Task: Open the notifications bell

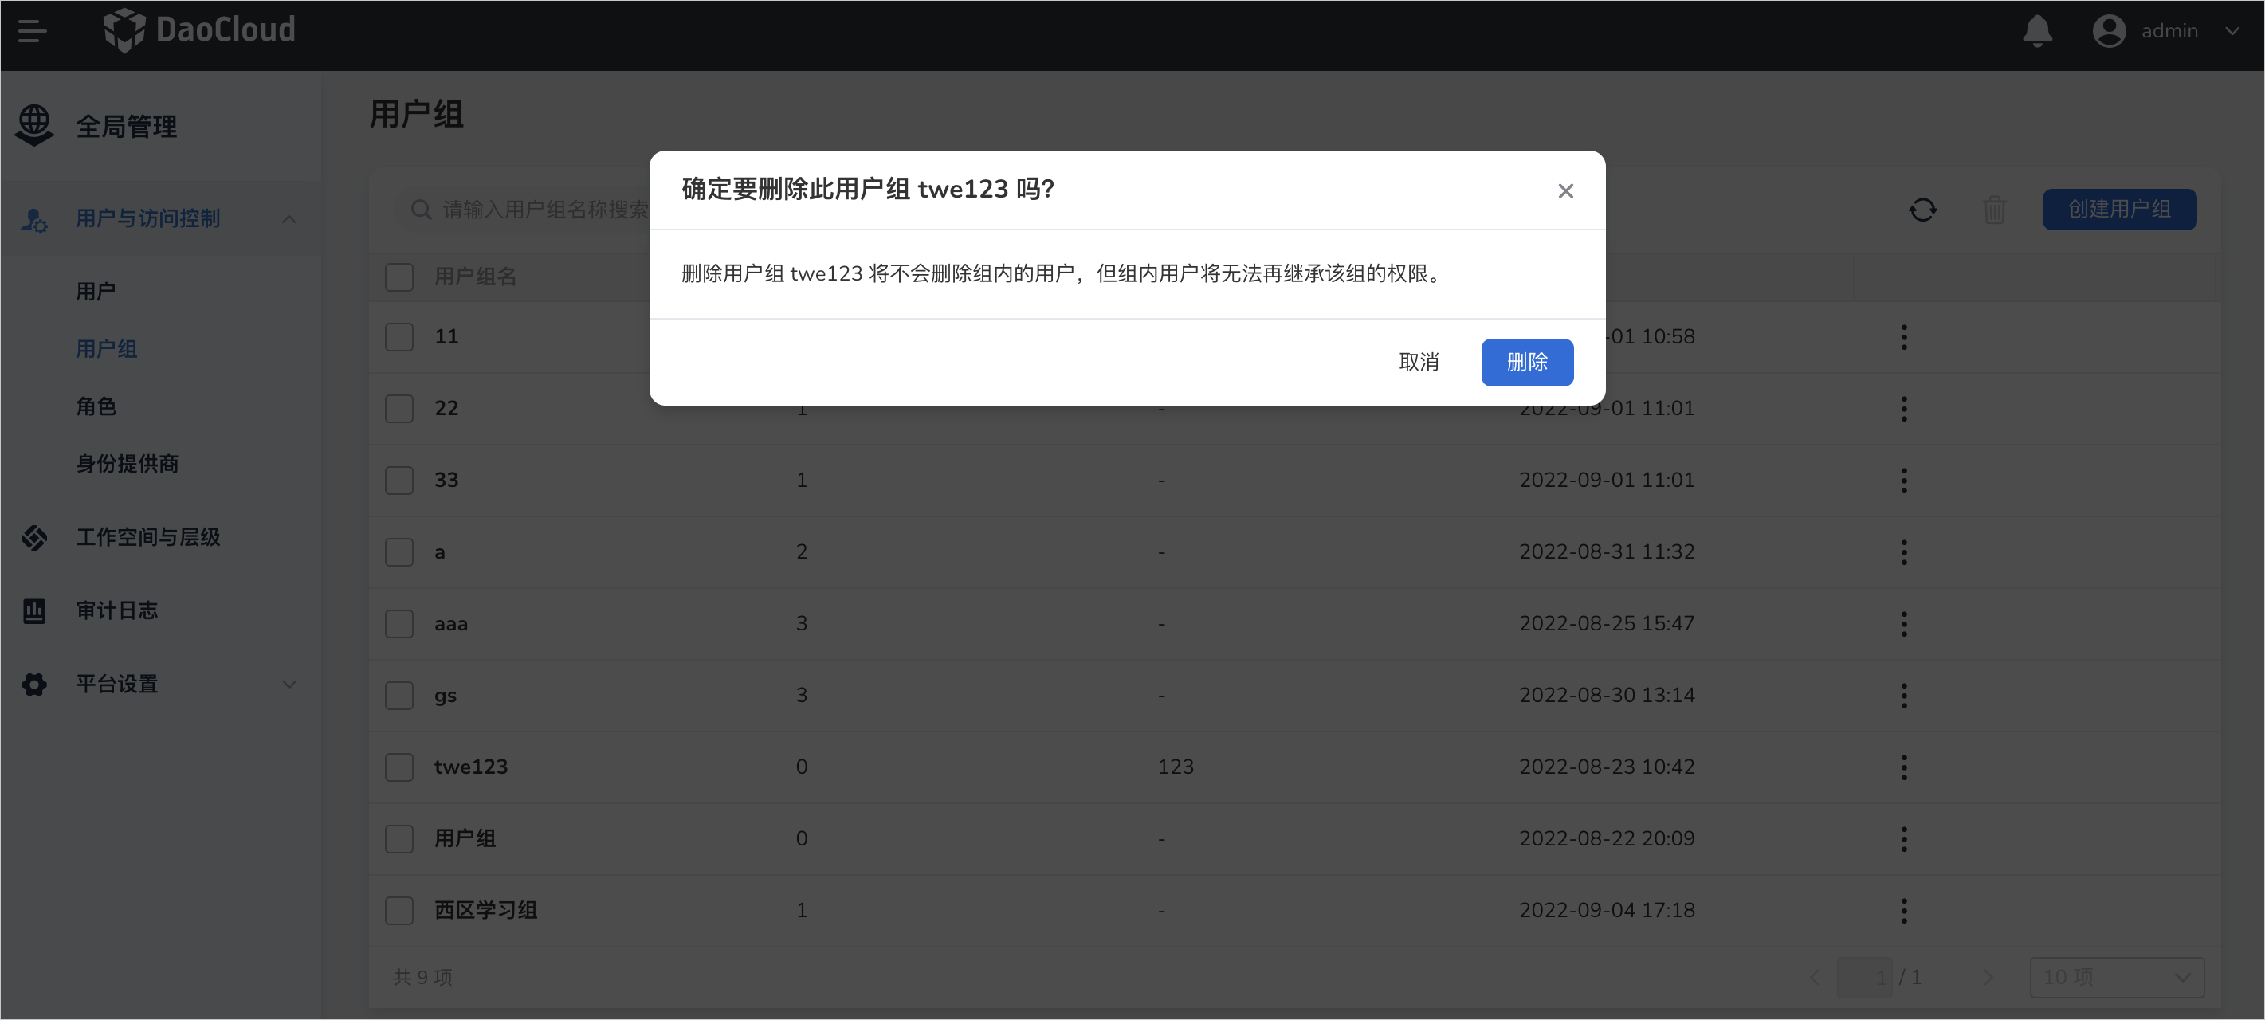Action: 2037,32
